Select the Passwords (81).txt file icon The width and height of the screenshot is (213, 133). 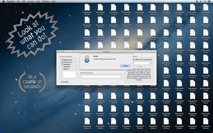100,7
